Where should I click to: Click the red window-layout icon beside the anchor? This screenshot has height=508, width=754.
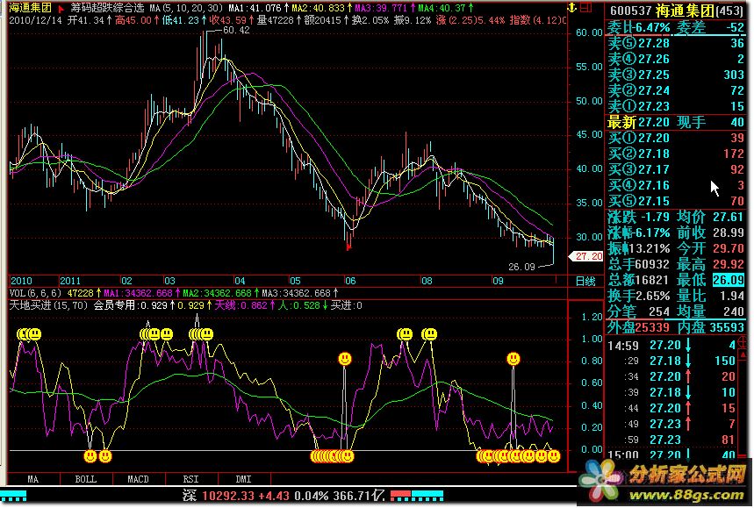[x=585, y=7]
